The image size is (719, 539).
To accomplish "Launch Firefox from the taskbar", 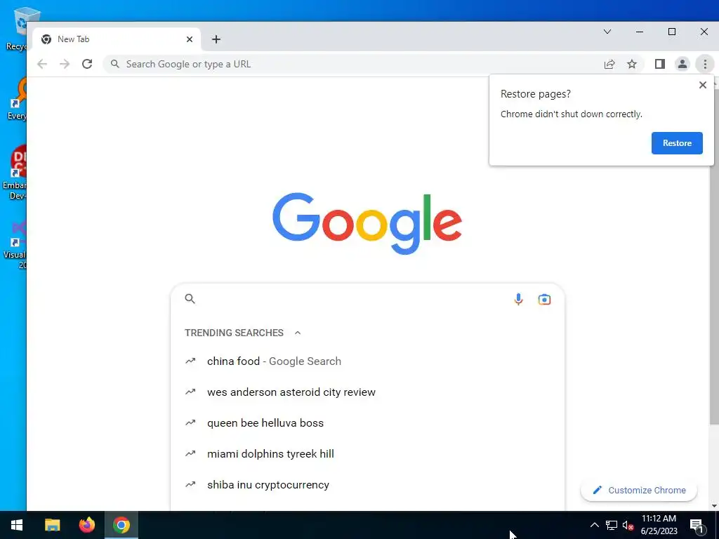I will point(86,525).
